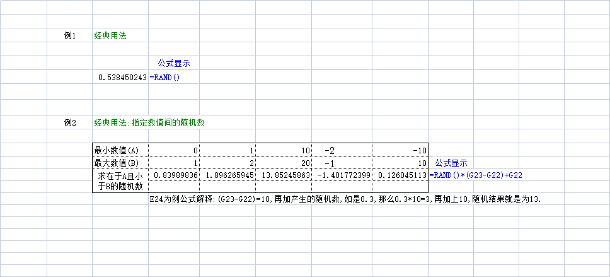Select the row header 最大数值(B)

[x=120, y=162]
